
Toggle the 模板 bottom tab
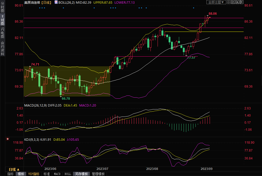point(21,174)
